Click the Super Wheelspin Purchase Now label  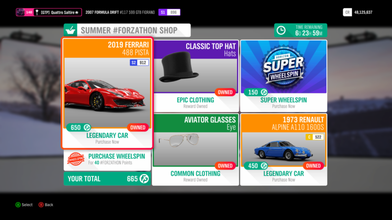coord(284,106)
